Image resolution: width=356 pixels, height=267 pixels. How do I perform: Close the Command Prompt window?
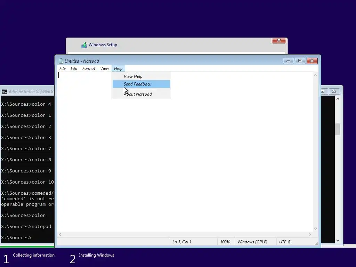[334, 91]
